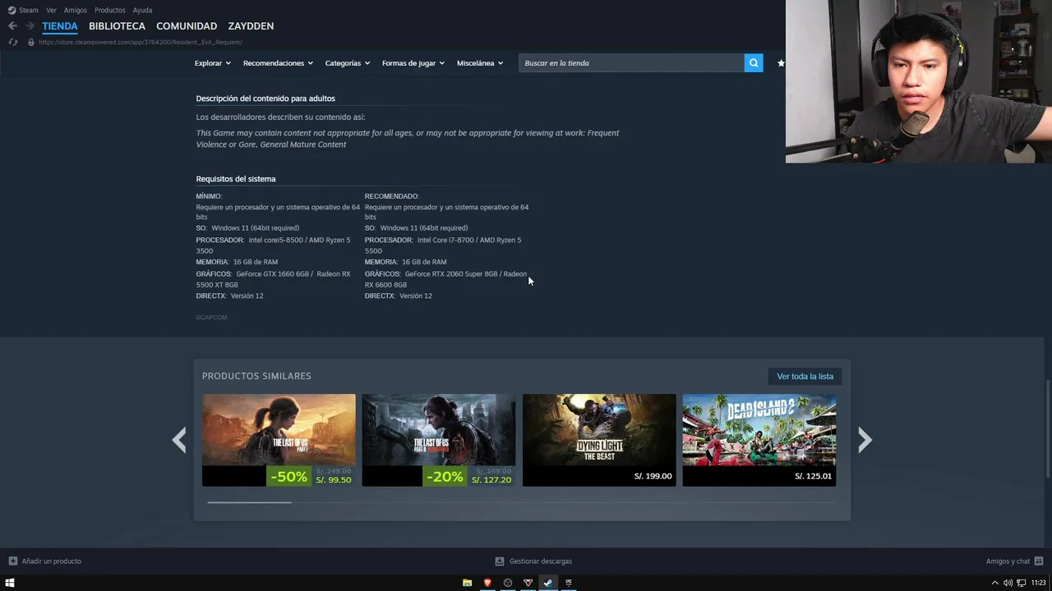1052x591 pixels.
Task: Click the PRODUCTOS SIMILARES heading
Action: [x=256, y=376]
